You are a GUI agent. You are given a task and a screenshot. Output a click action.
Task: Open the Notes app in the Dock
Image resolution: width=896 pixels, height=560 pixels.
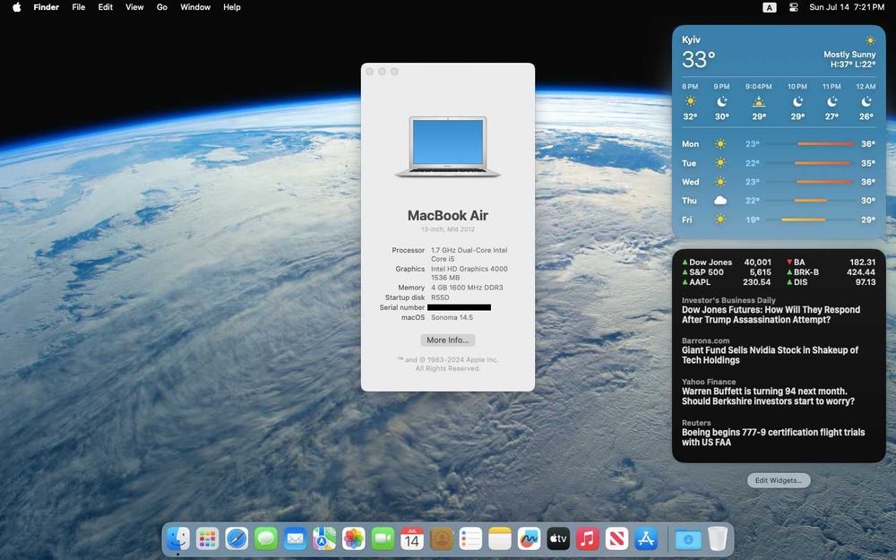(500, 538)
